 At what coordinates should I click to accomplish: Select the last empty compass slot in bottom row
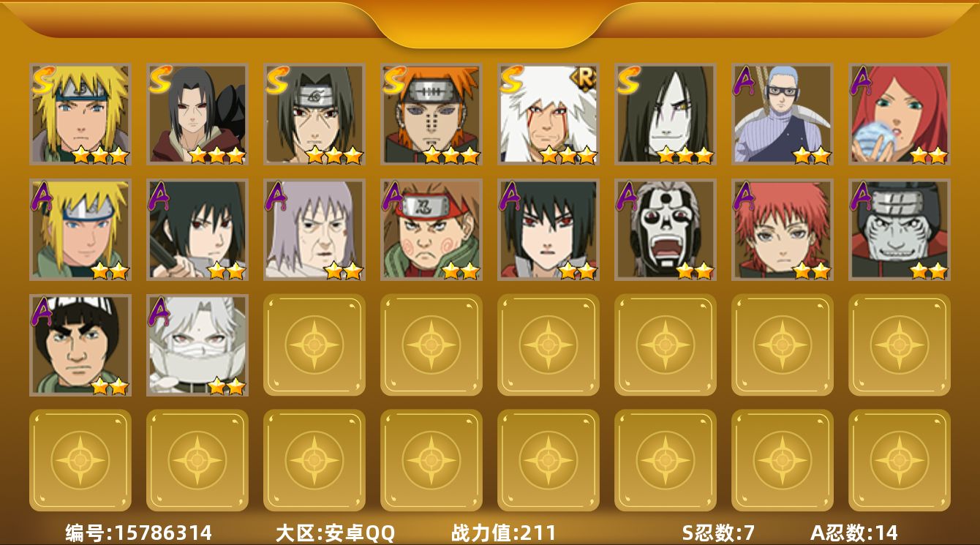tap(900, 460)
